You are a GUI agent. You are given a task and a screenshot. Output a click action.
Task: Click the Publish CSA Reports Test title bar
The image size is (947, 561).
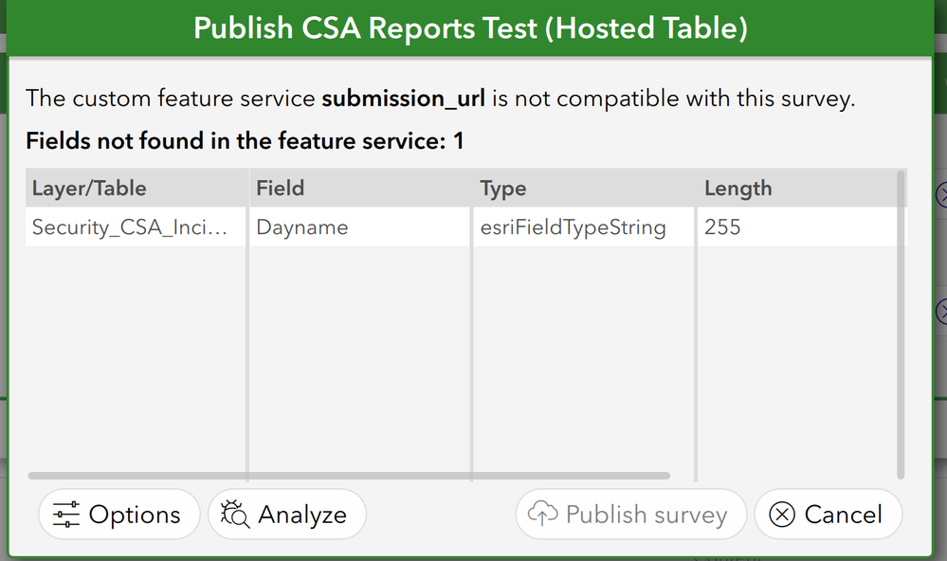[x=470, y=28]
